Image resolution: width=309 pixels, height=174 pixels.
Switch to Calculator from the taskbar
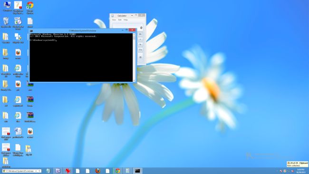point(127,171)
